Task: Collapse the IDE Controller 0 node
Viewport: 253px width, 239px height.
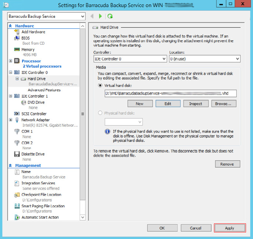Action: [11, 72]
